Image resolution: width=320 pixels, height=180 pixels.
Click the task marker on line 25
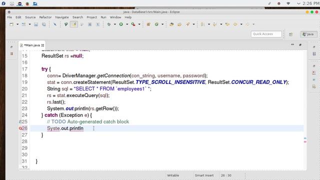(20, 122)
